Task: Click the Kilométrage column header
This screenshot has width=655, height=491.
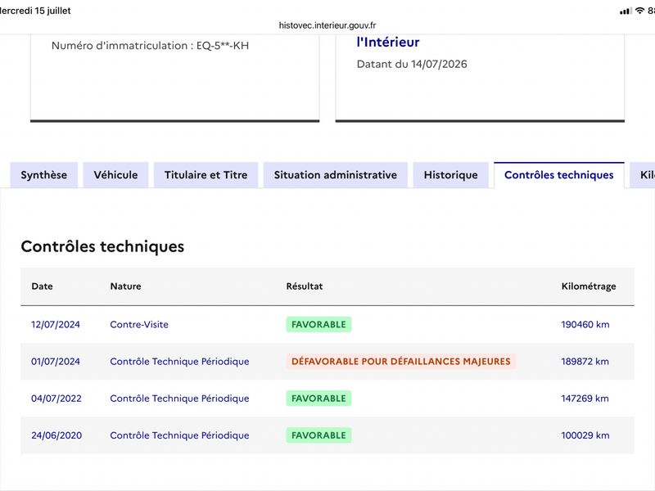Action: (x=589, y=286)
